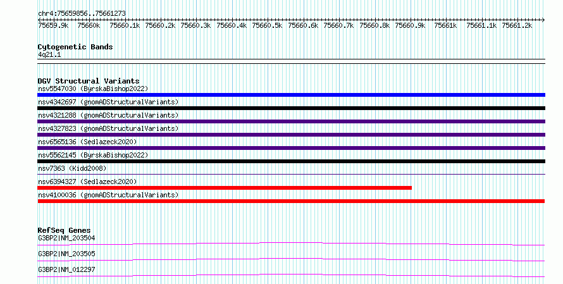
Task: Click the 75660.3k ruler tick label
Action: coord(195,25)
